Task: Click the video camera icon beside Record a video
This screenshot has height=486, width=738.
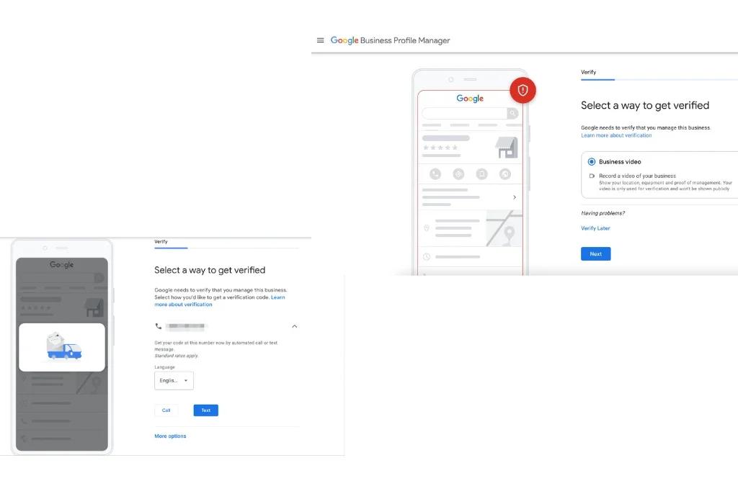Action: [592, 176]
